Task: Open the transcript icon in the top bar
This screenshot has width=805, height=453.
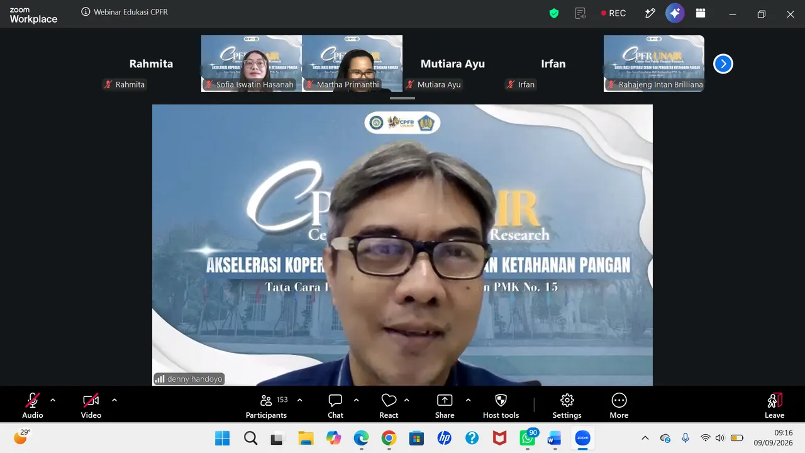Action: pos(580,13)
